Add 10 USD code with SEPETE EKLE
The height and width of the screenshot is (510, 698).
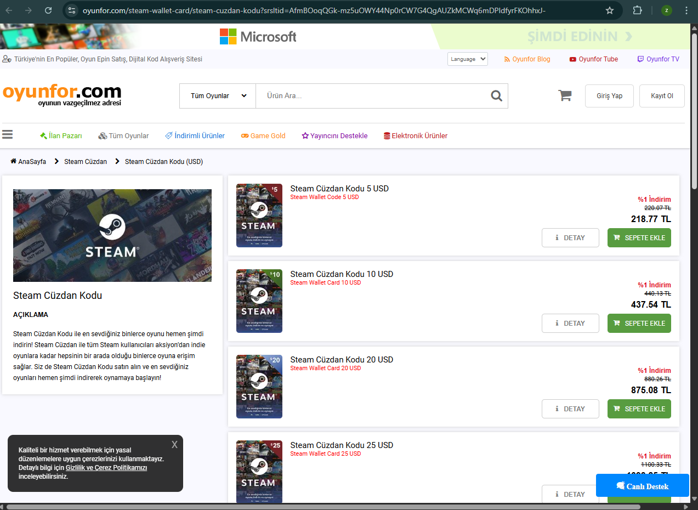[x=639, y=323]
